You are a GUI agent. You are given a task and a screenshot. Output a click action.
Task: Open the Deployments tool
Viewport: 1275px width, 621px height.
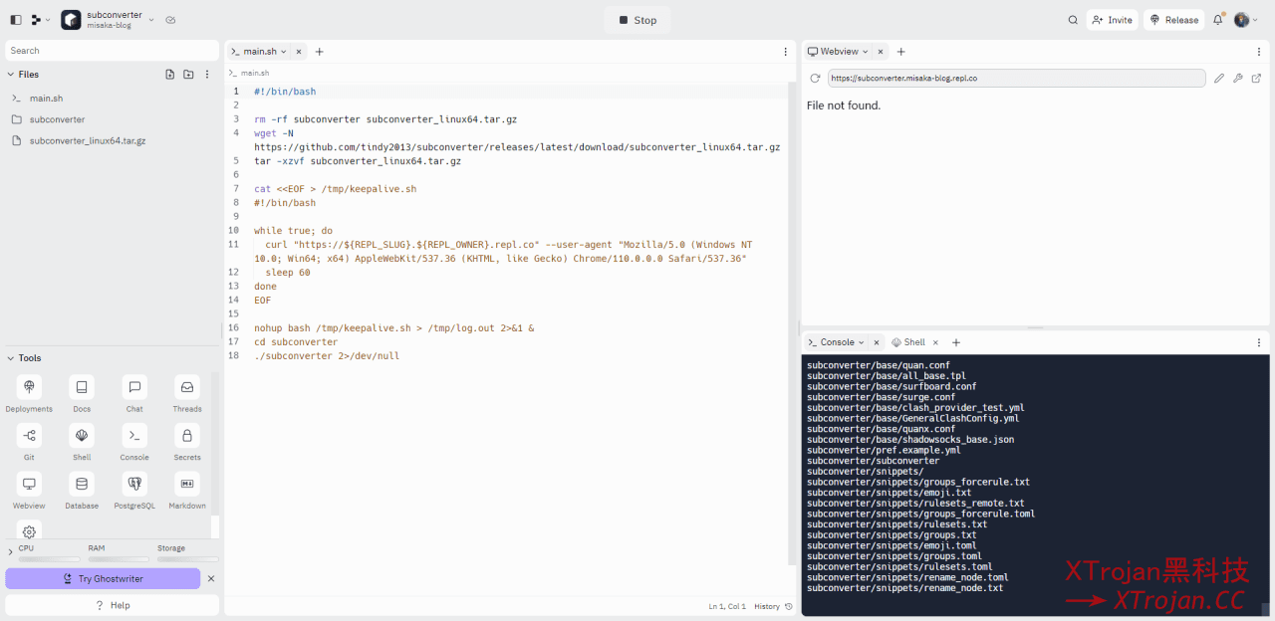(x=29, y=393)
